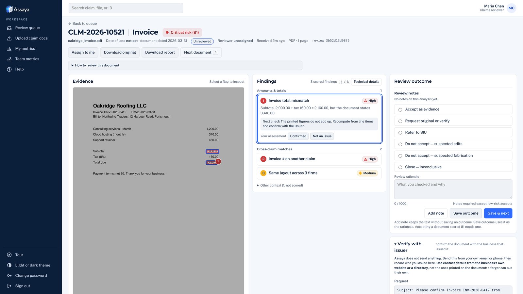Click Save outcome button

point(466,213)
